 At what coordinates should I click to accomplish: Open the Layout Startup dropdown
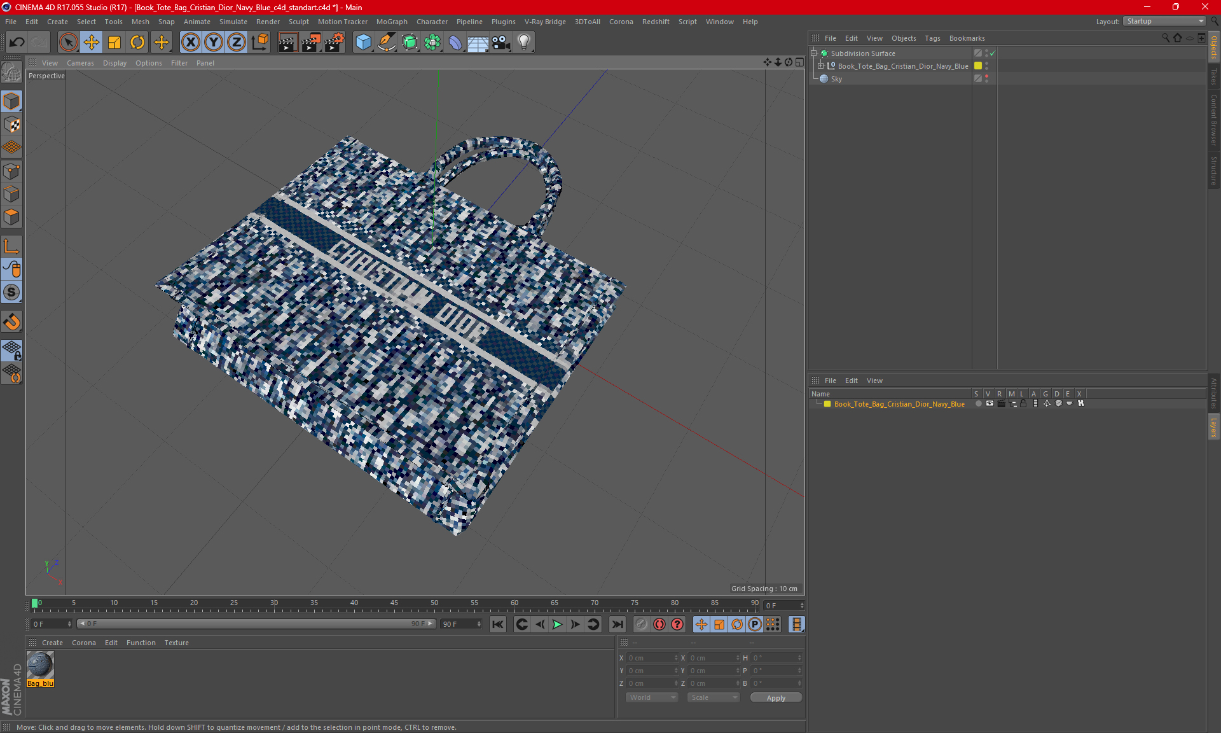1165,22
